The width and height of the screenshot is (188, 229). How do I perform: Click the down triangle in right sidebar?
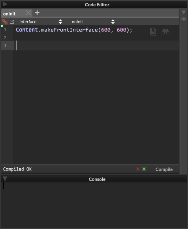click(184, 12)
